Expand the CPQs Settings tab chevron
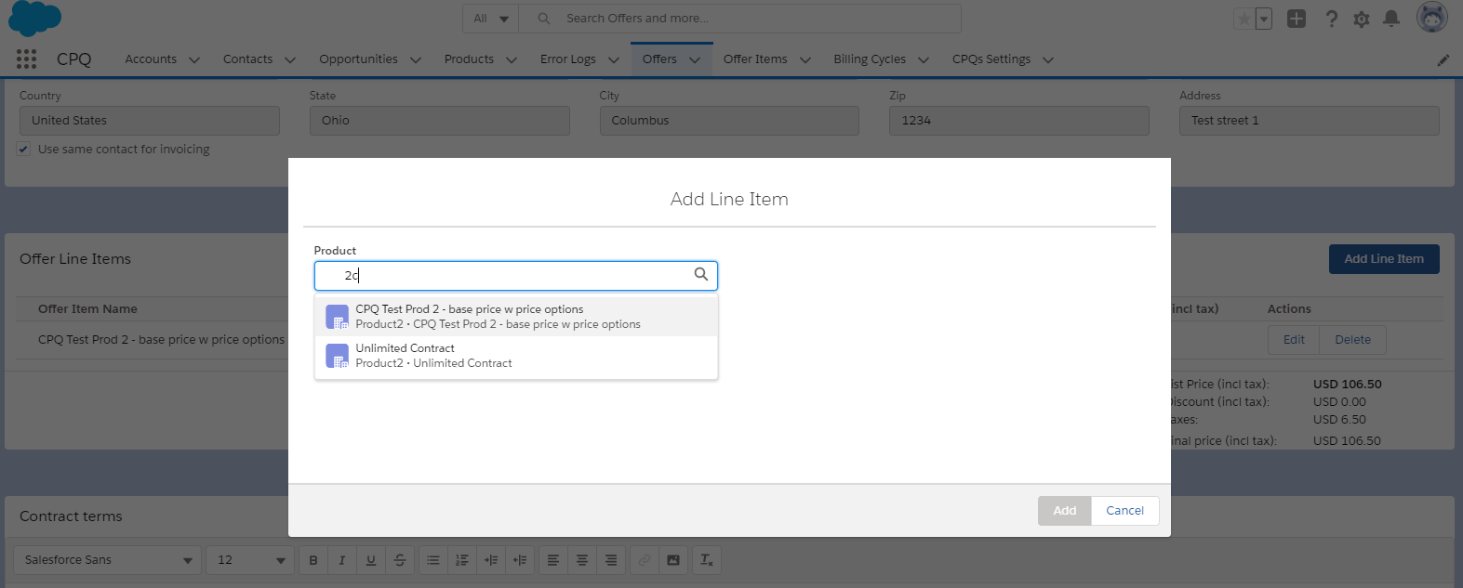 click(x=1048, y=59)
